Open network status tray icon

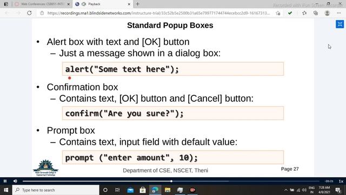tap(298, 190)
